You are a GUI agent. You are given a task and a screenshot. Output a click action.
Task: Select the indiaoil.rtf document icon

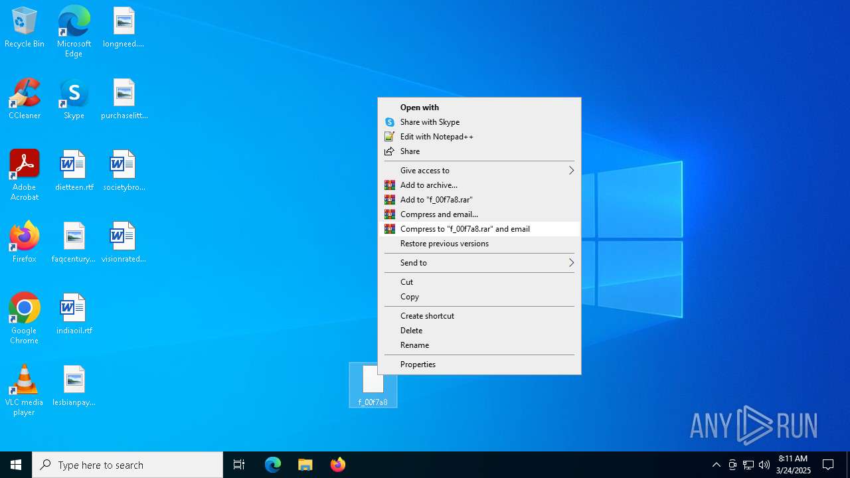click(x=74, y=314)
